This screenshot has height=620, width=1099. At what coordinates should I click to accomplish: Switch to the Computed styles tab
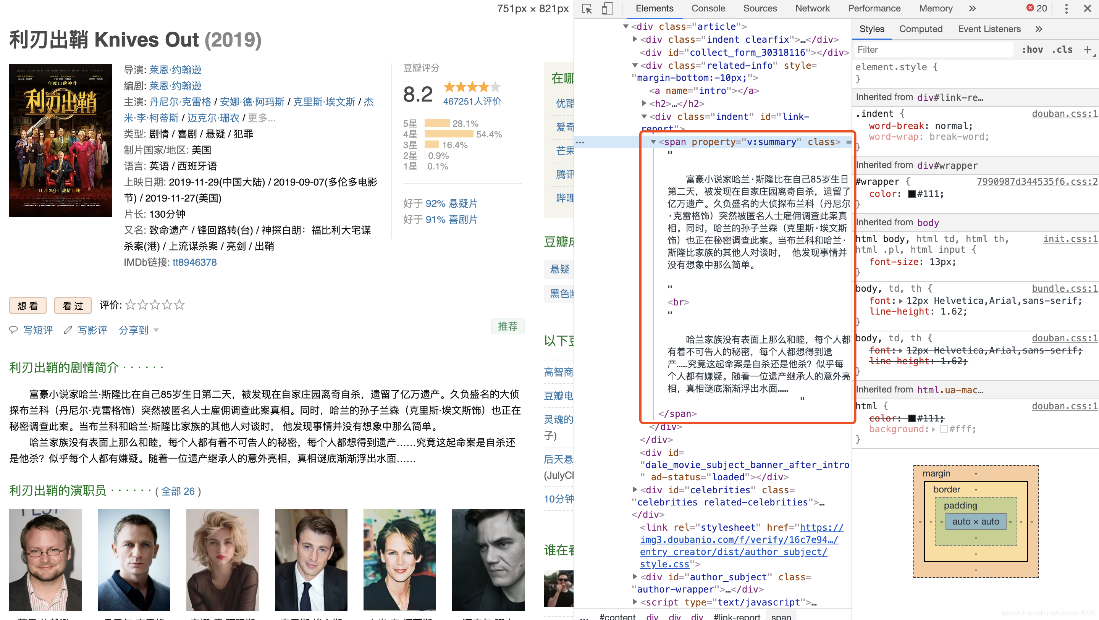point(921,29)
